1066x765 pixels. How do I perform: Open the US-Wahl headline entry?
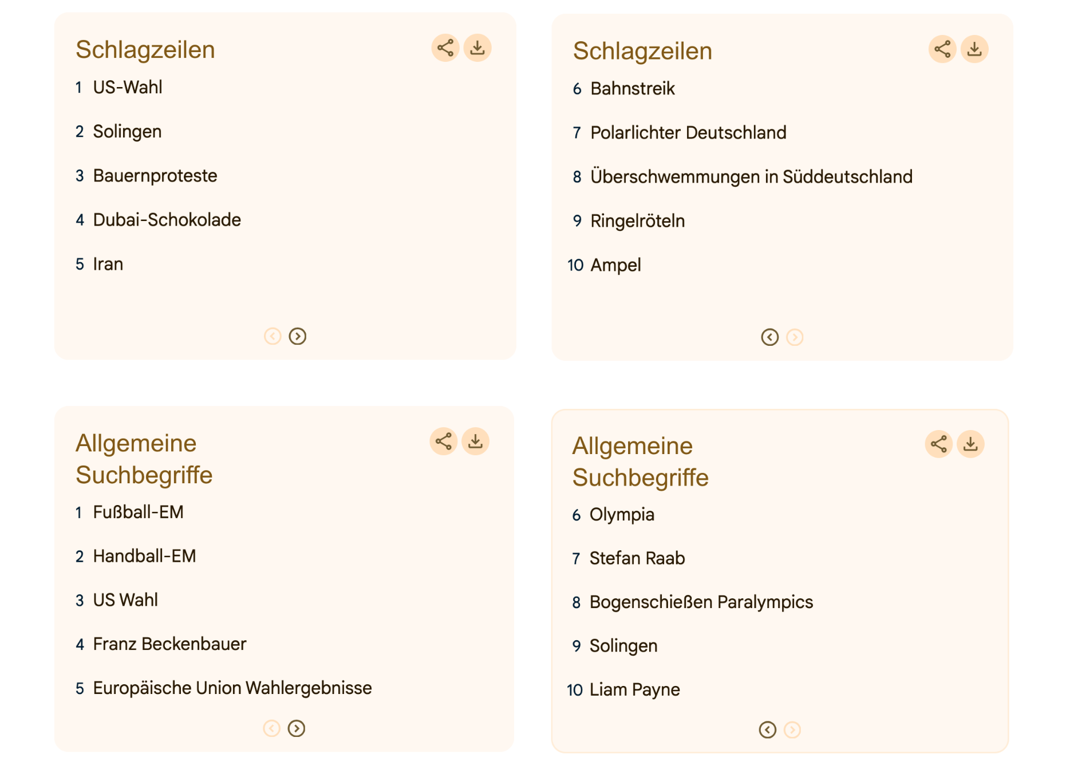[x=128, y=87]
